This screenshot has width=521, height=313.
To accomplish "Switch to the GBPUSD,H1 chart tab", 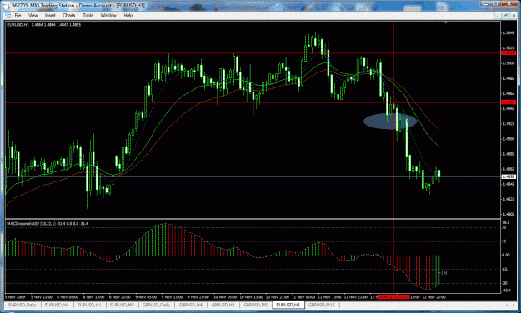I will (x=223, y=305).
